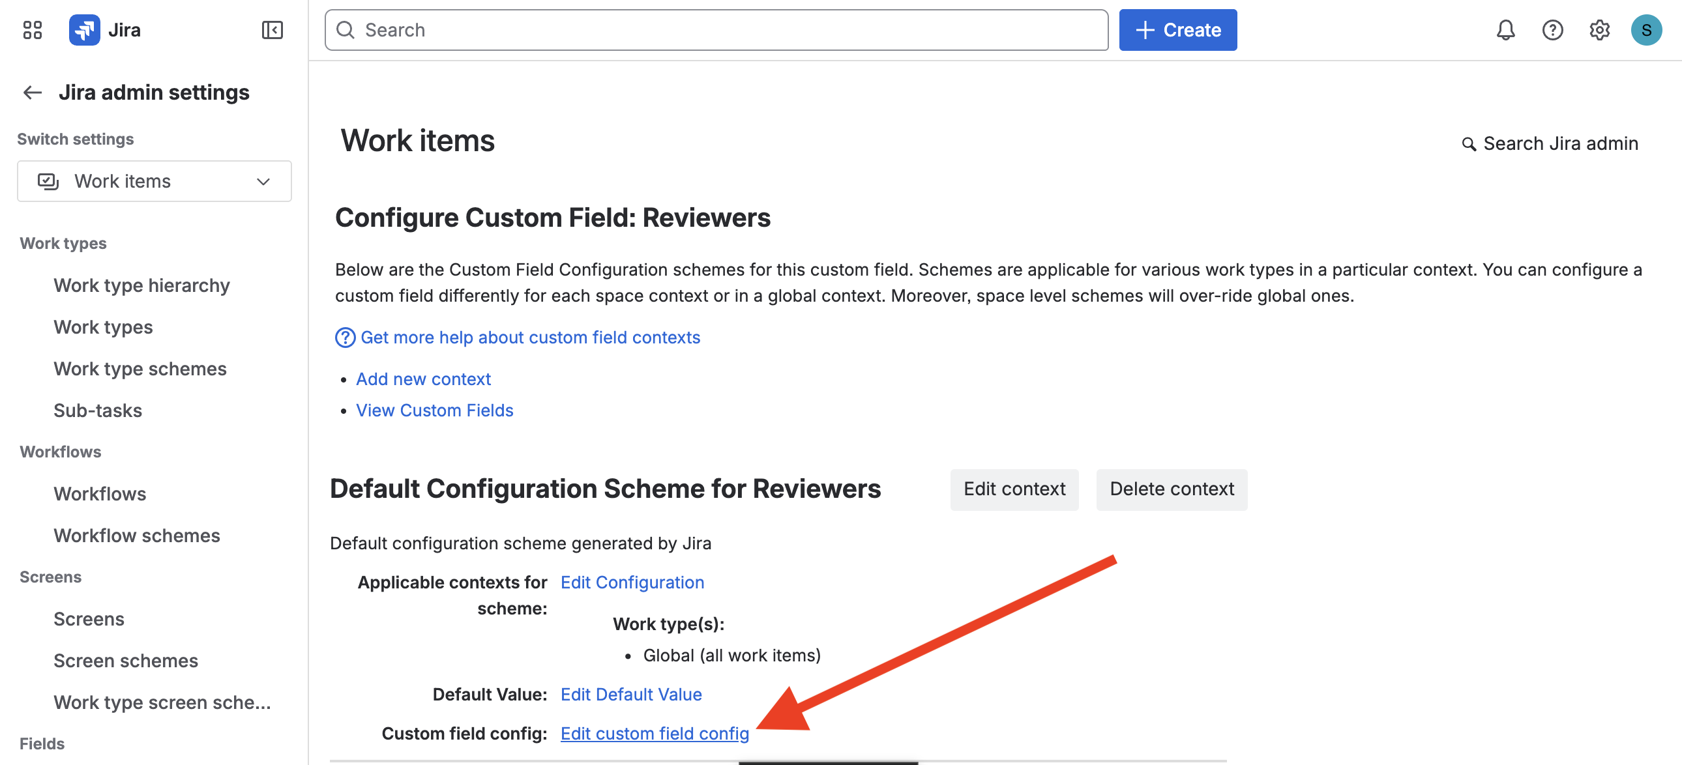Open the help question mark icon

(1553, 29)
